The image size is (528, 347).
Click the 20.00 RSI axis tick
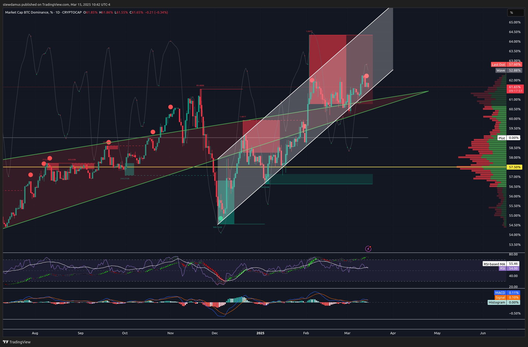click(x=513, y=287)
